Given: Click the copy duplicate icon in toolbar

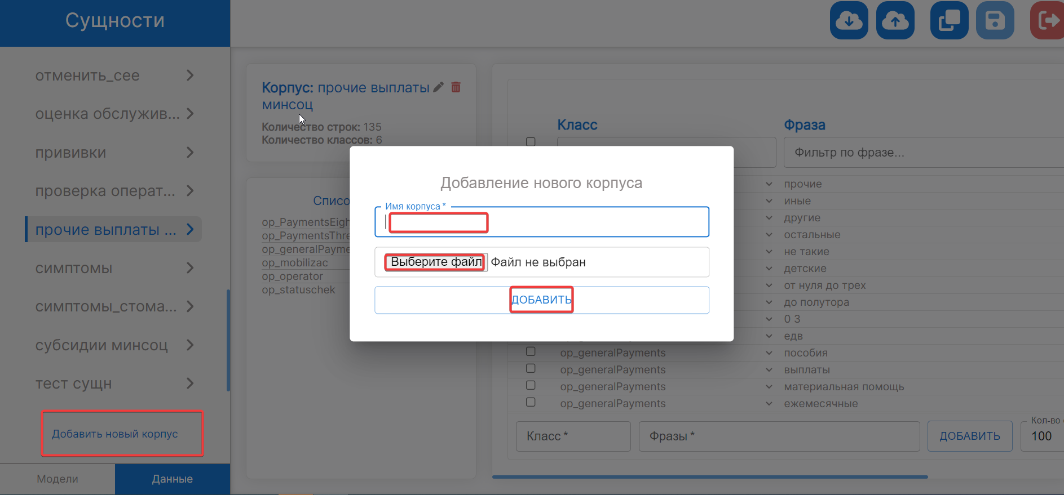Looking at the screenshot, I should tap(949, 21).
